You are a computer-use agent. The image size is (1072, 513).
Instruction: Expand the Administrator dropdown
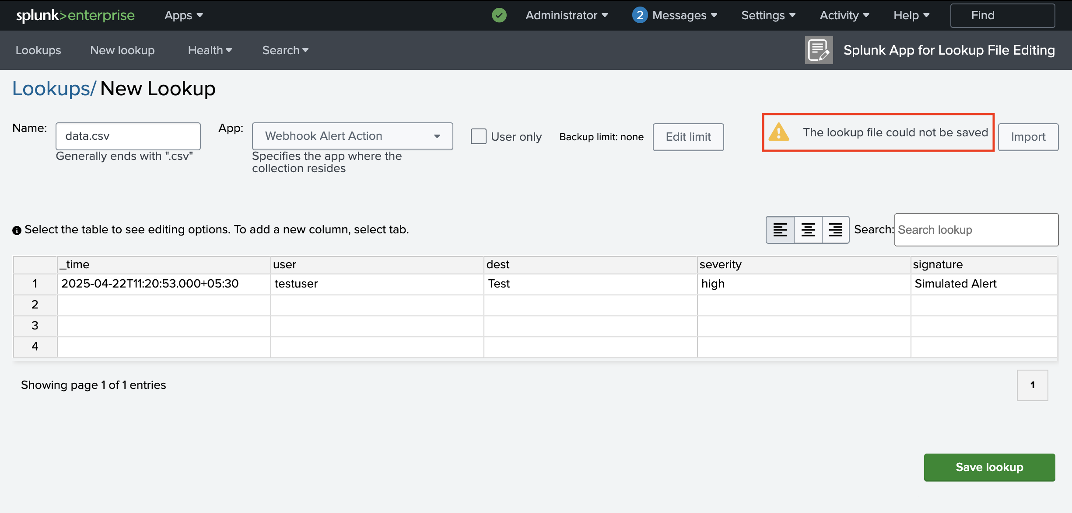point(567,15)
